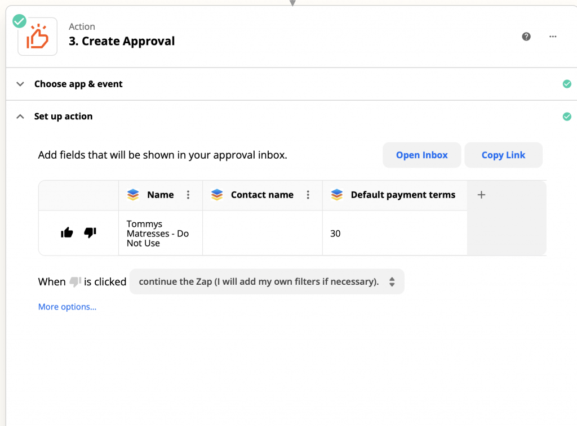
Task: Click the grey thumbs down icon in sentence
Action: point(75,282)
